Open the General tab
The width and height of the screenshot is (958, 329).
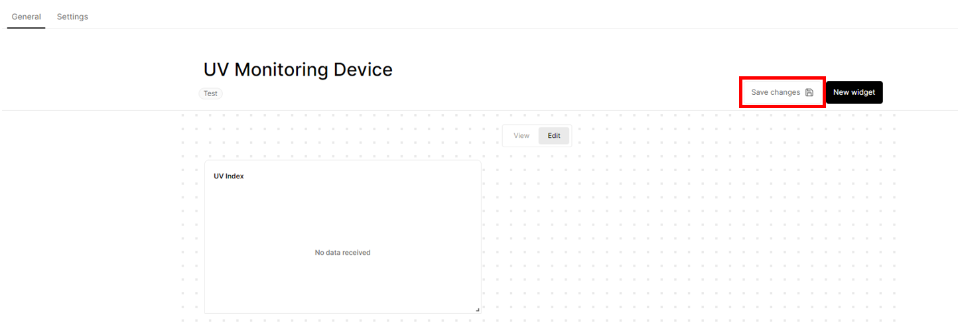pyautogui.click(x=26, y=17)
